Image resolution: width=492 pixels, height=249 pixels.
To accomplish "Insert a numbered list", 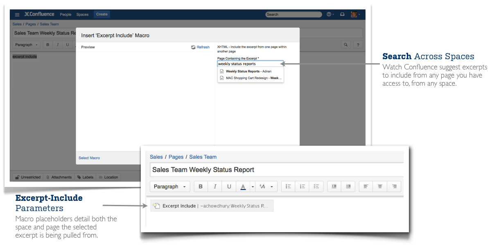I will coord(302,187).
